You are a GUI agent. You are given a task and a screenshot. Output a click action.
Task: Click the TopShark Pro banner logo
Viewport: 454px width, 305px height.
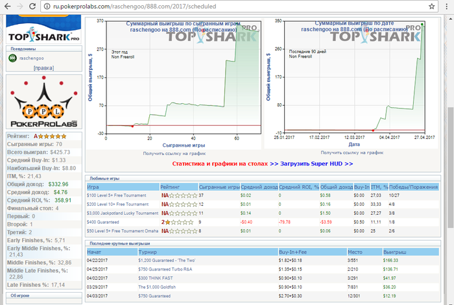pyautogui.click(x=43, y=29)
